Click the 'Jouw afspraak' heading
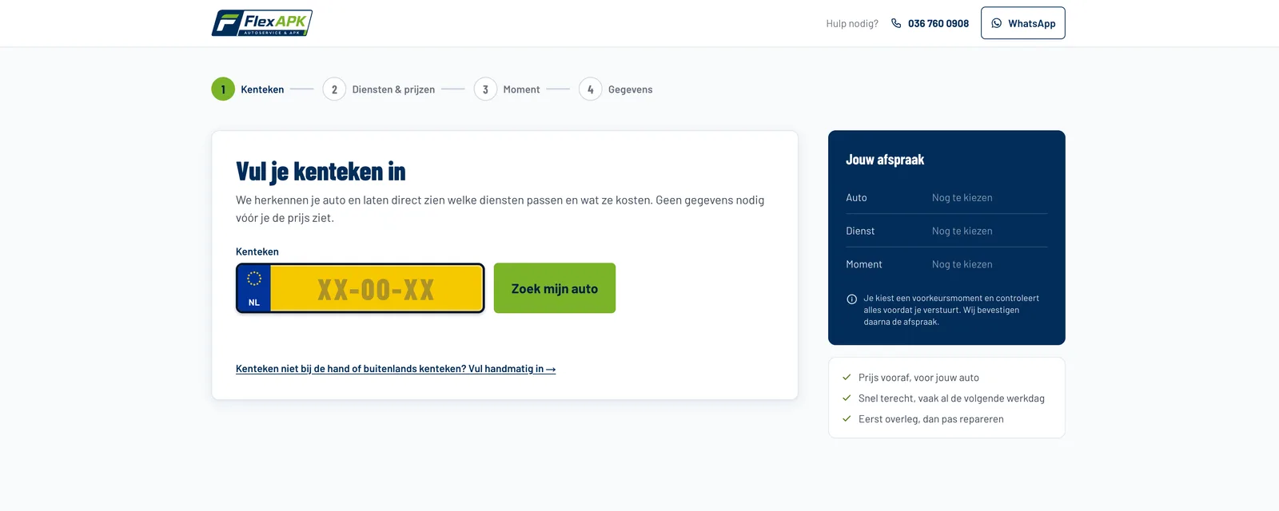The width and height of the screenshot is (1279, 511). [x=885, y=160]
